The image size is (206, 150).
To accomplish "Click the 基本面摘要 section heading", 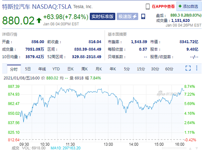I will point(117,34).
